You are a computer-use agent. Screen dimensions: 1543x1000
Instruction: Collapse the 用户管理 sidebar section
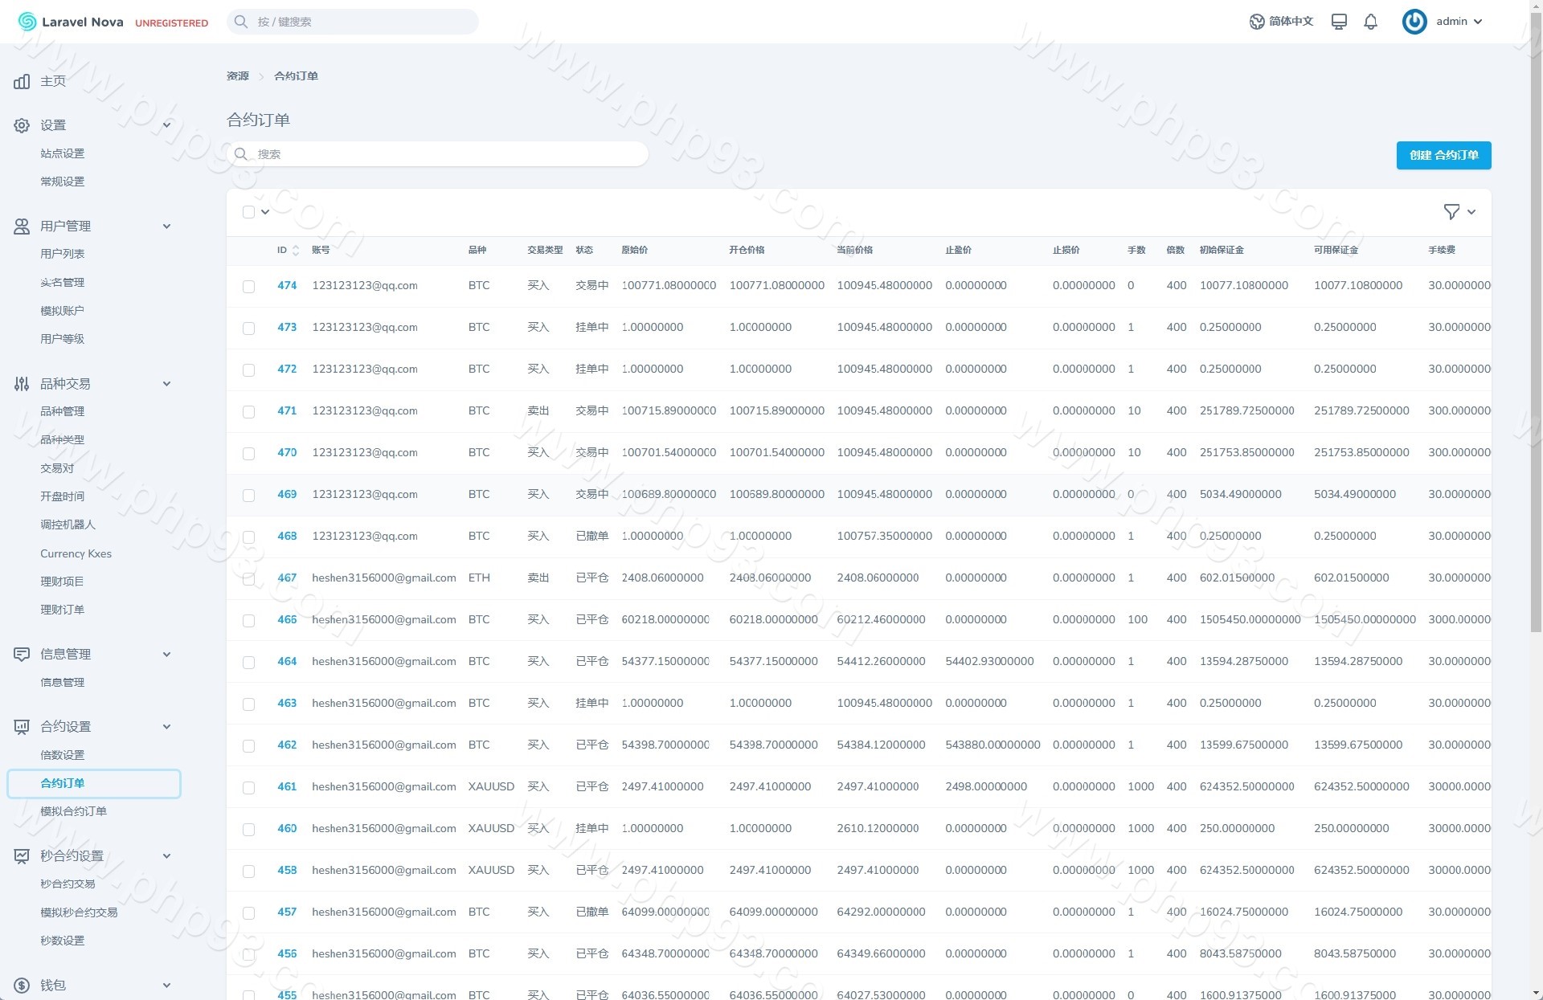[166, 227]
